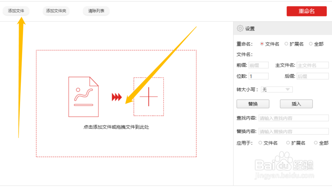Select the 扩展名 rename radio button
This screenshot has width=332, height=187.
(x=286, y=44)
